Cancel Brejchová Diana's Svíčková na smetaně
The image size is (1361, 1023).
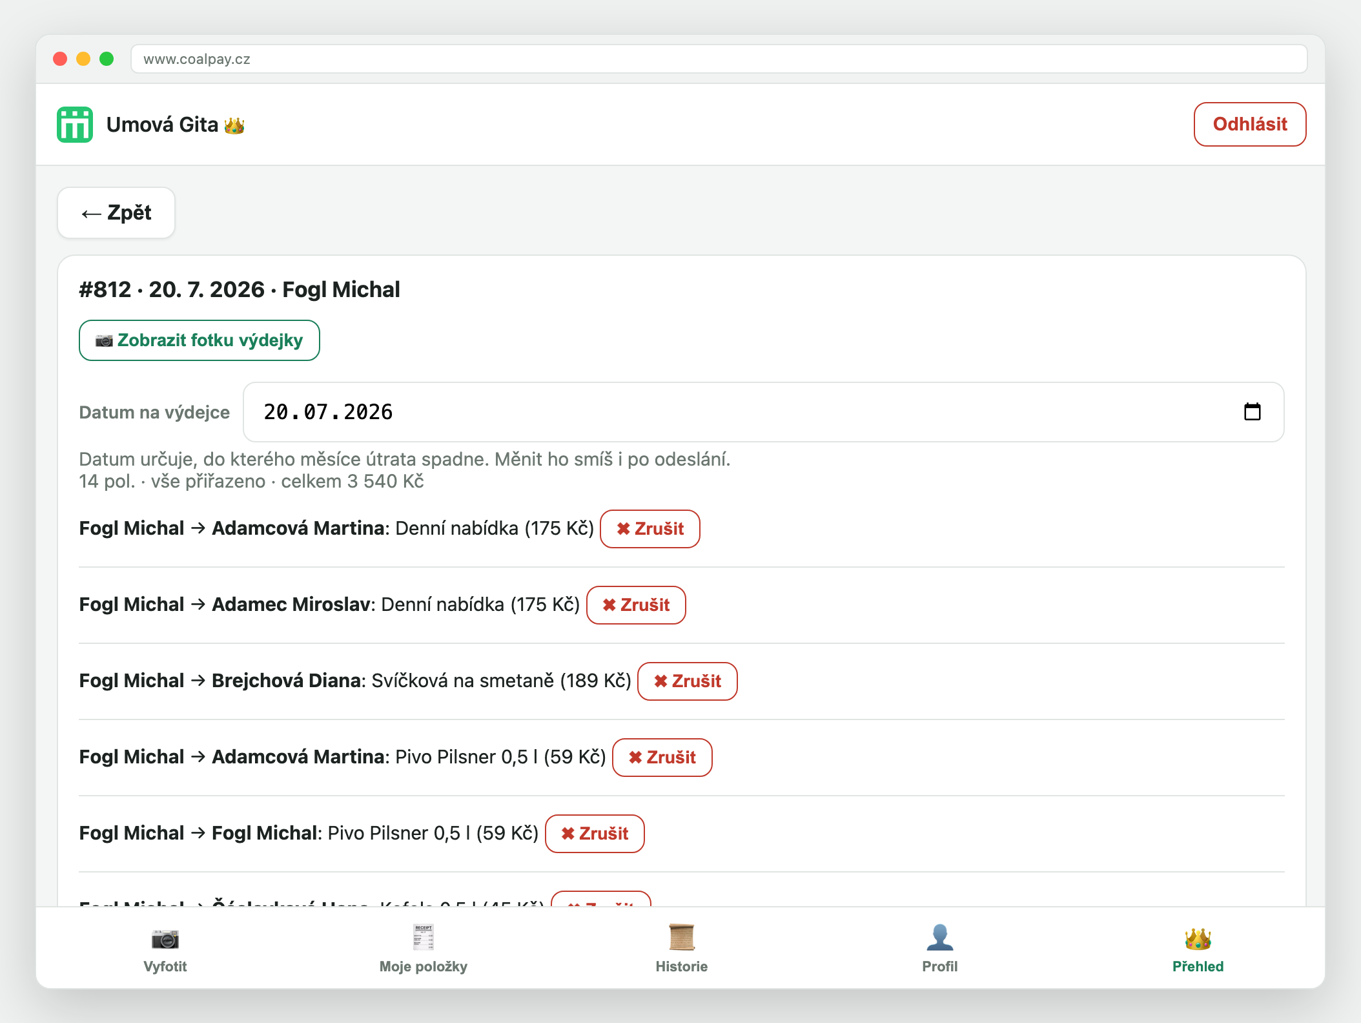pos(688,681)
